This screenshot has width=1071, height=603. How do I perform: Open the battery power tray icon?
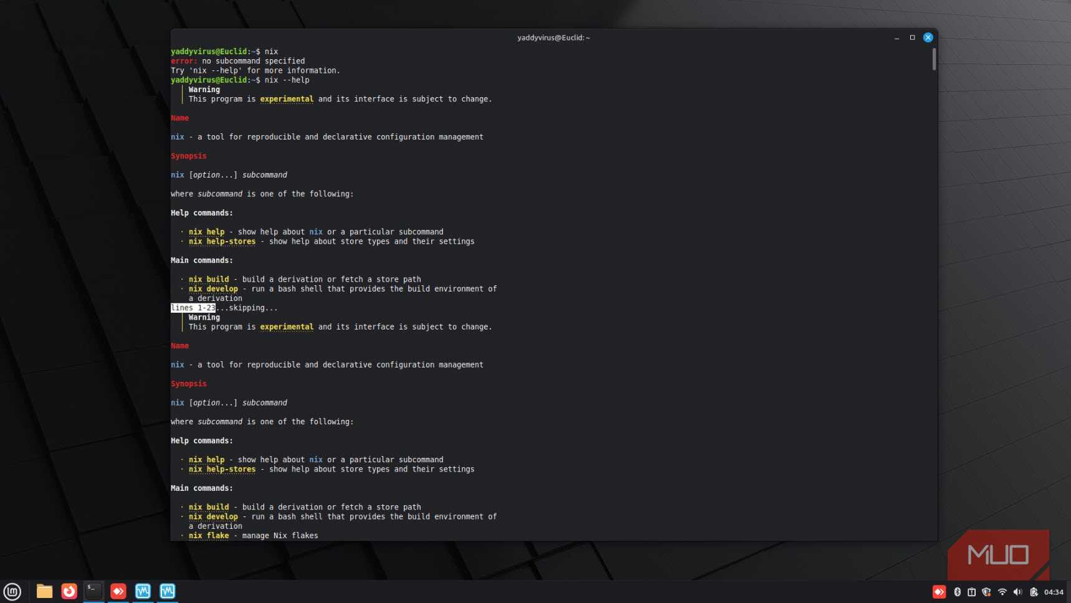(1034, 592)
